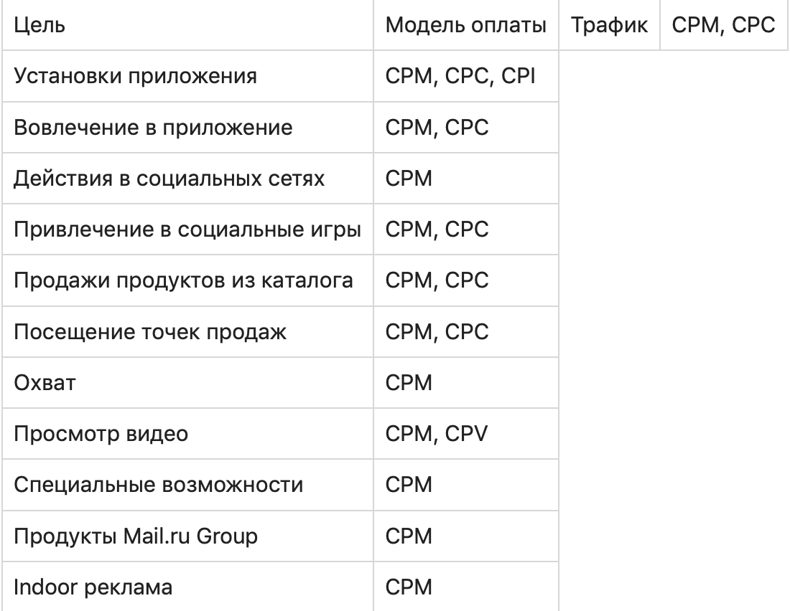Click the "Установки приложения" row label
Image resolution: width=790 pixels, height=611 pixels.
[x=135, y=76]
